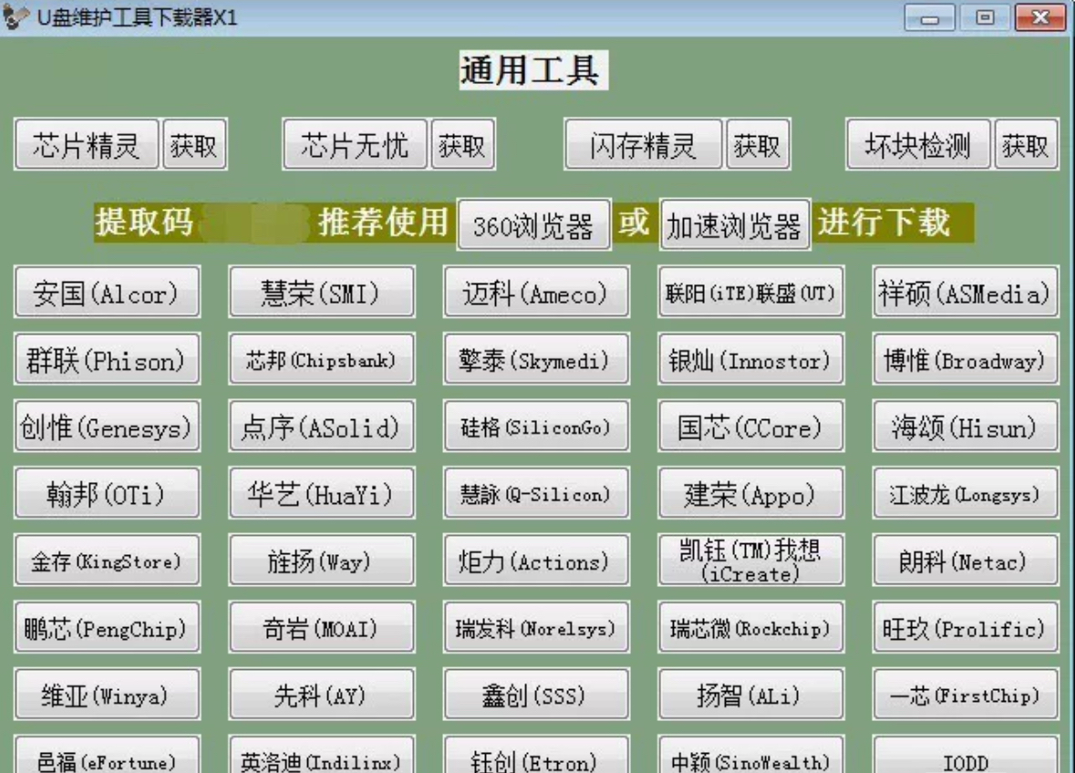Open 联阳(iTE)联盛(UT) button
Viewport: 1075px width, 773px height.
(750, 293)
